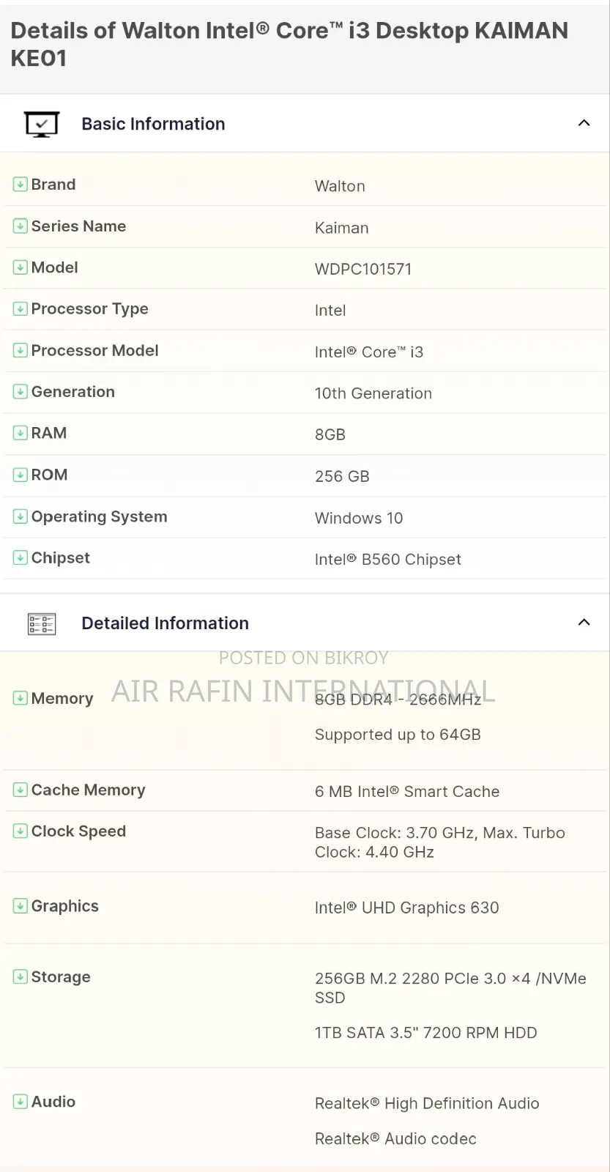Click the arrow icon beside Series Name
The width and height of the screenshot is (610, 1172).
(x=21, y=226)
